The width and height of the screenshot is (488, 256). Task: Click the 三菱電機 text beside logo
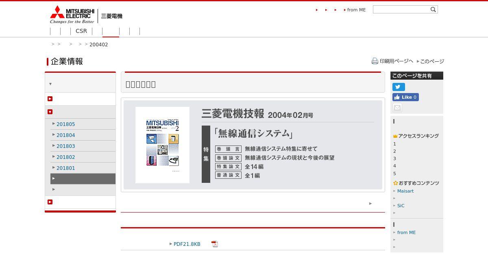pos(112,16)
